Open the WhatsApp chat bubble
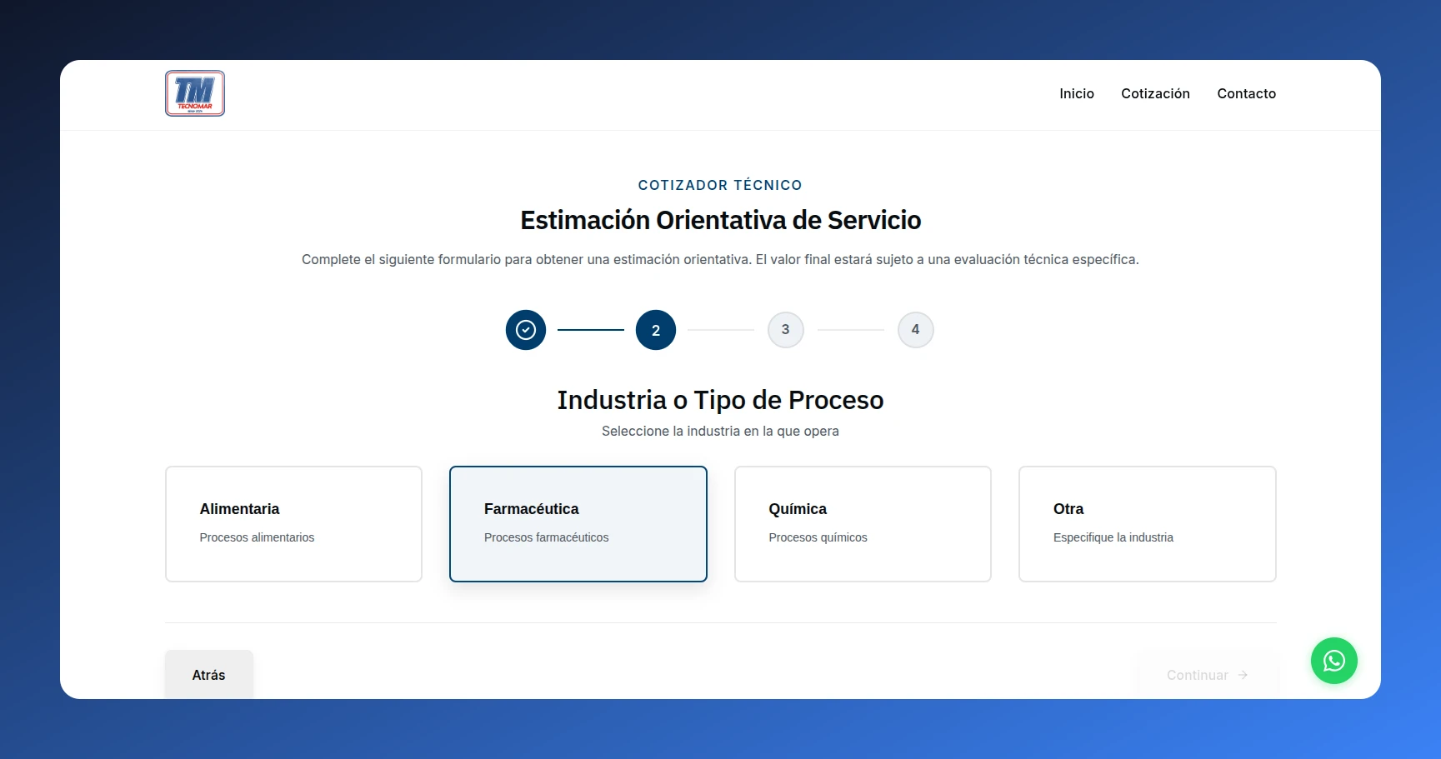Viewport: 1441px width, 759px height. tap(1333, 661)
